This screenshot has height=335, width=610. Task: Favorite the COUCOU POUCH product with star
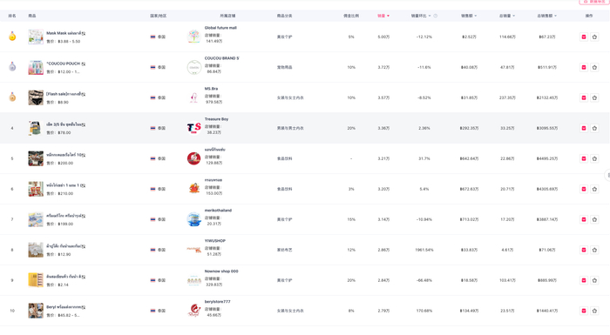tap(594, 67)
